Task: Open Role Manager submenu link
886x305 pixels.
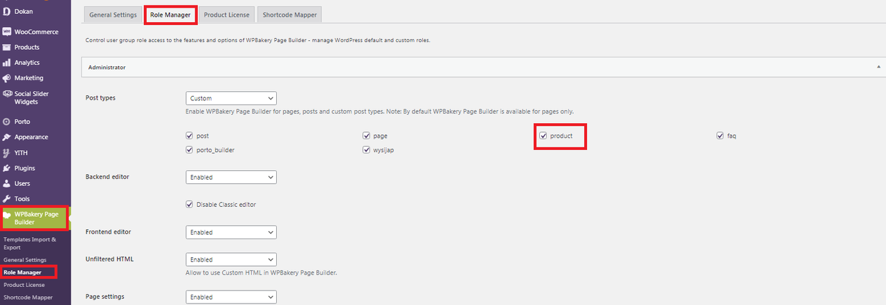Action: pos(23,272)
